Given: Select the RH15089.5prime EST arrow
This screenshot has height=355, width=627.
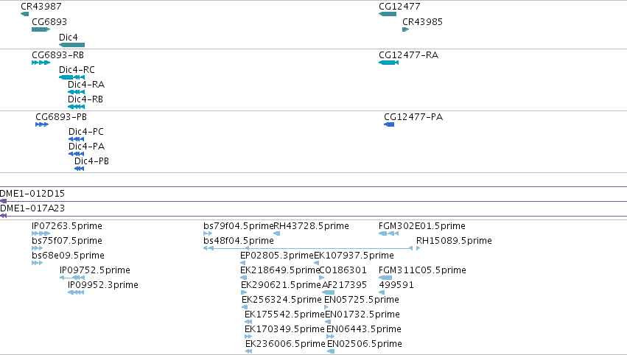Looking at the screenshot, I should click(418, 248).
